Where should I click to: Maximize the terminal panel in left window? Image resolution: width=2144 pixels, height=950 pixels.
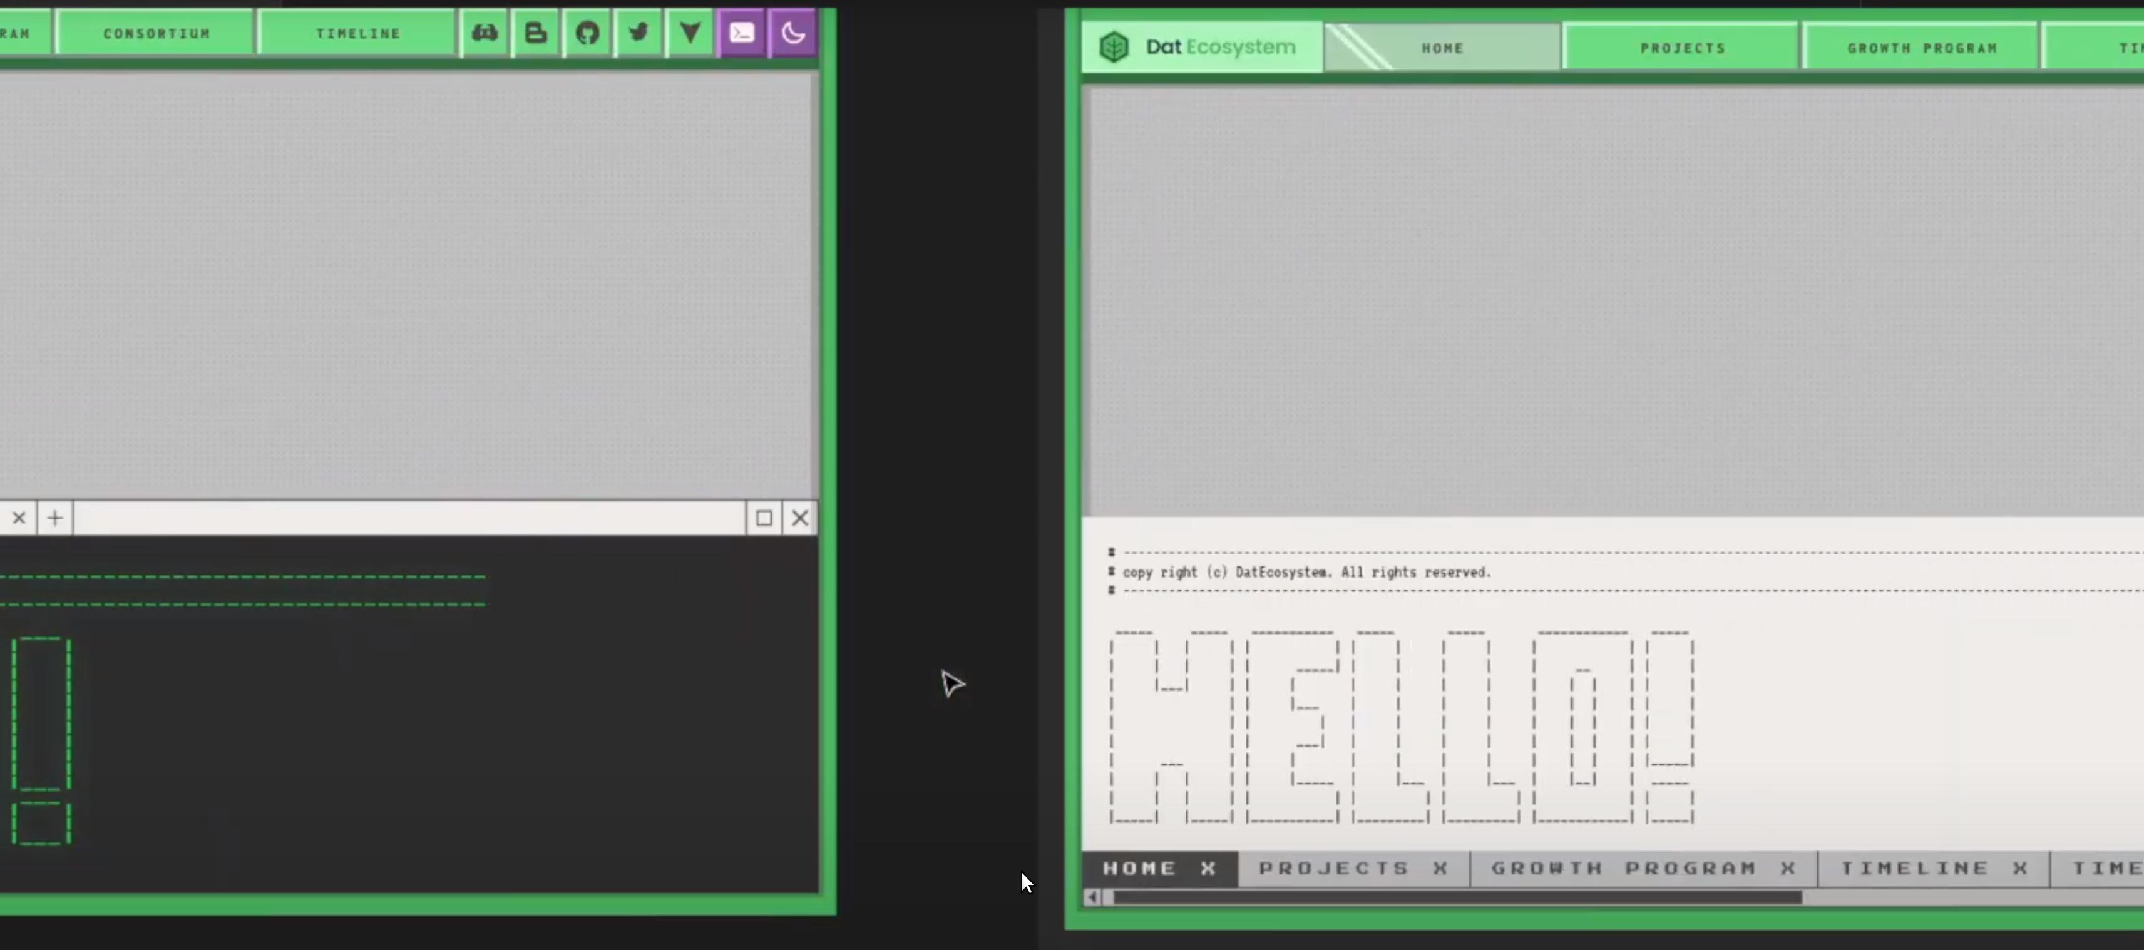pyautogui.click(x=763, y=518)
